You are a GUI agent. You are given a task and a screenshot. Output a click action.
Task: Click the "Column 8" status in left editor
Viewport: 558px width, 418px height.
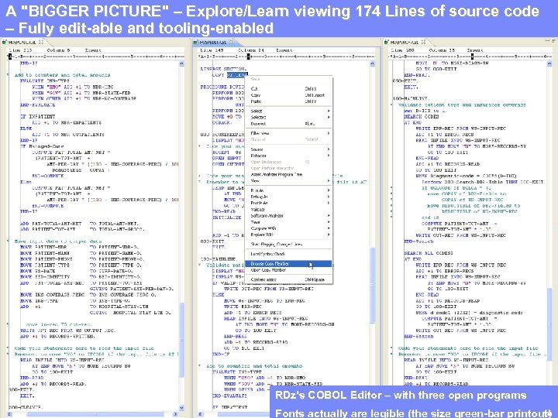click(x=58, y=50)
